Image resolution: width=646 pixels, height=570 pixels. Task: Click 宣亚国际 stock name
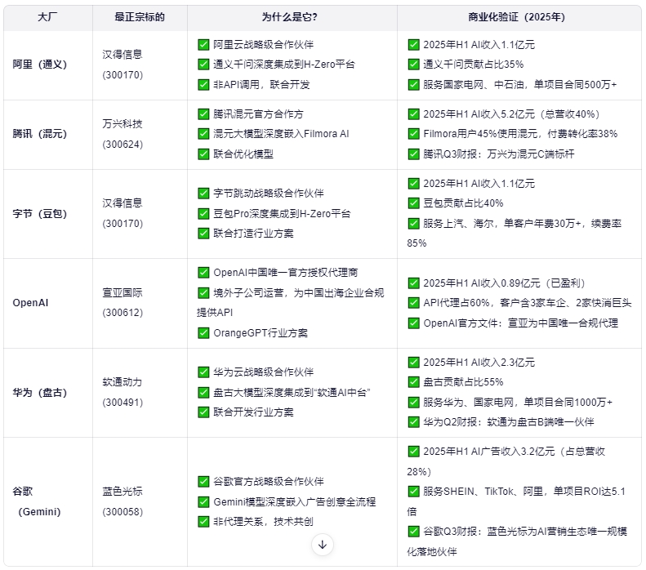123,292
